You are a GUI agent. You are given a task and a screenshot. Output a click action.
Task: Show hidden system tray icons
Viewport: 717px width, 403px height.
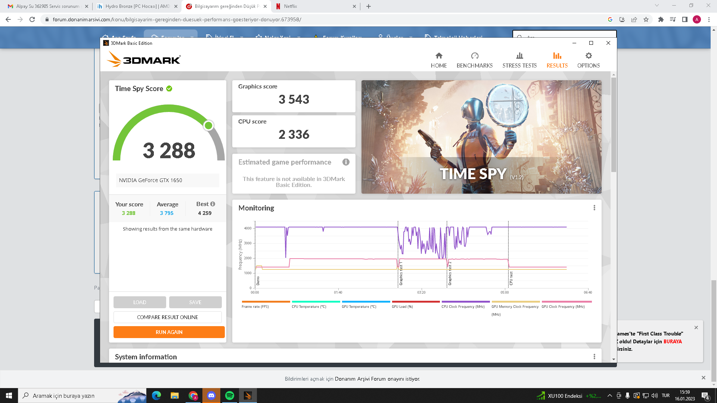click(x=610, y=396)
